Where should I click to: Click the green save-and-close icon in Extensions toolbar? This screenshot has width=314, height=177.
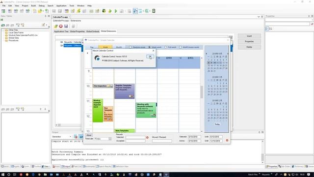56,26
